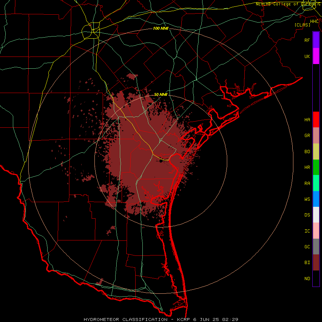Click the GR legend label
The width and height of the screenshot is (322, 322).
307,136
